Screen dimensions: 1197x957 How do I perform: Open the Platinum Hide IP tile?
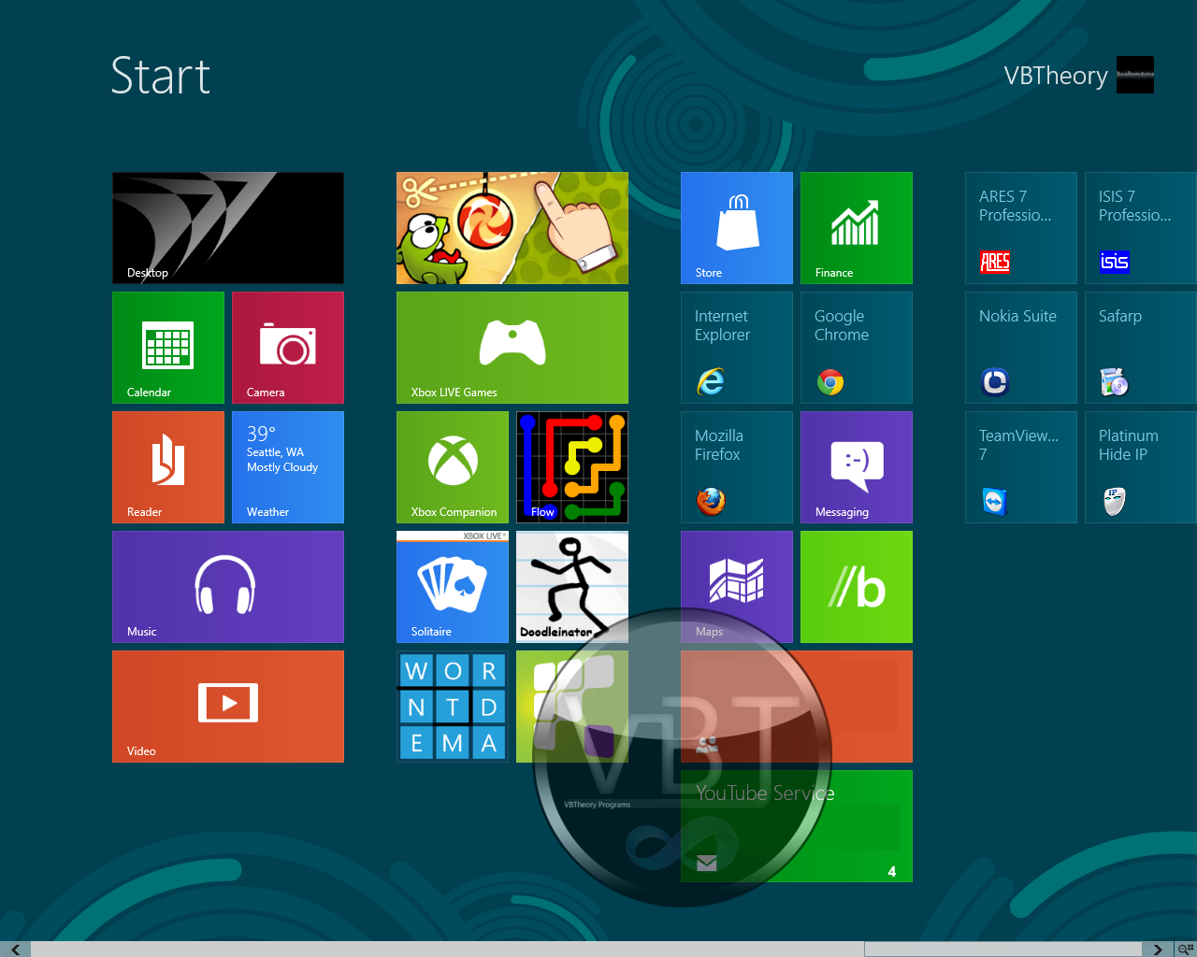tap(1141, 467)
